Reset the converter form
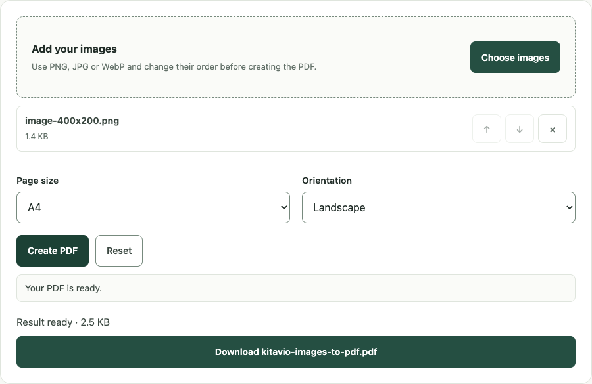Viewport: 592px width, 384px height. click(x=119, y=251)
